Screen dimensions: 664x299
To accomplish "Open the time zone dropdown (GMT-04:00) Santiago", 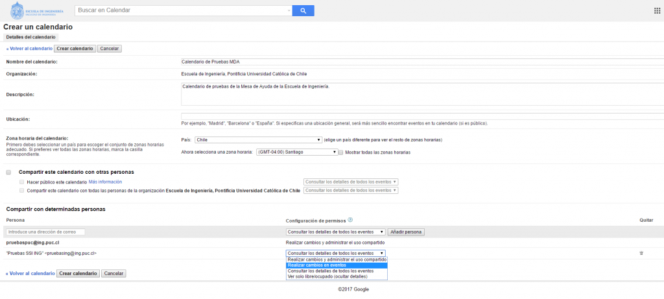I will coord(297,152).
